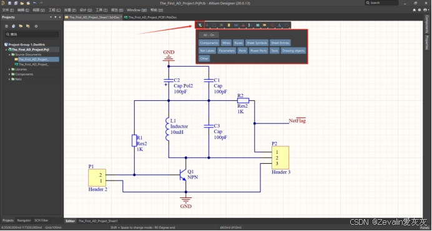Image resolution: width=432 pixels, height=231 pixels.
Task: Choose the rectangle selection tool
Action: click(214, 25)
